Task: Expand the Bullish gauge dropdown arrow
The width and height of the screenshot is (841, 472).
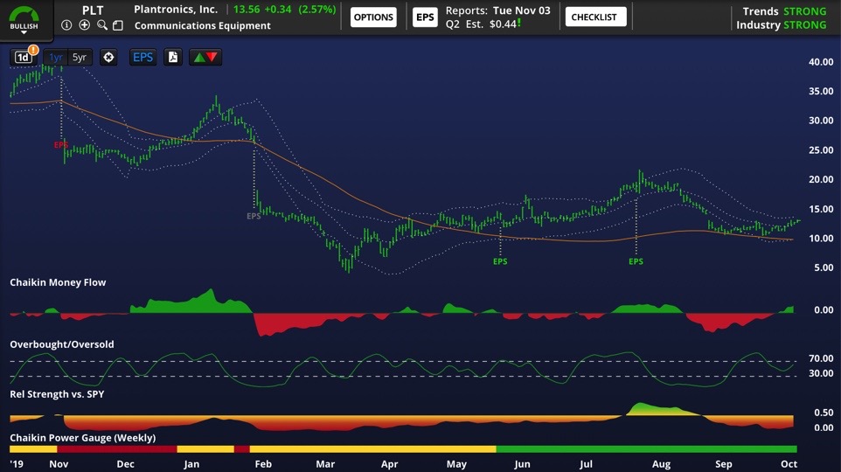Action: [x=24, y=33]
